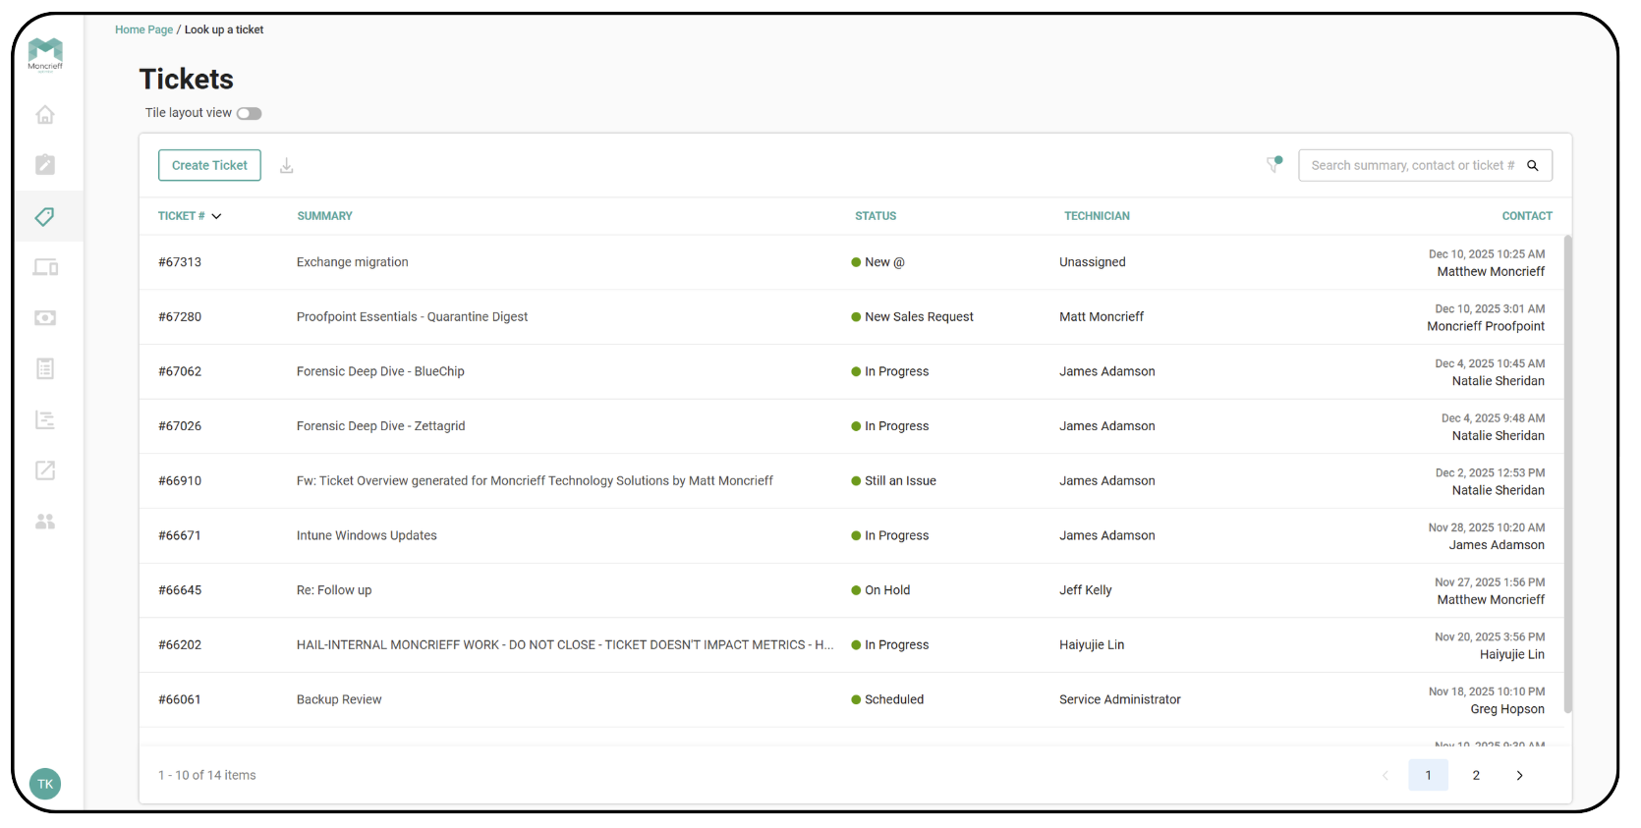
Task: Open the billing money icon in sidebar
Action: [x=45, y=318]
